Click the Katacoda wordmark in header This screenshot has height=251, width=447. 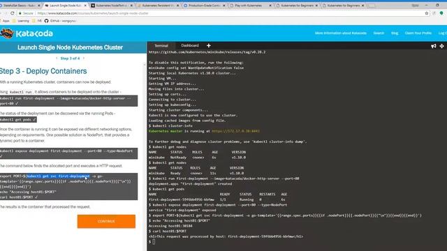click(34, 33)
